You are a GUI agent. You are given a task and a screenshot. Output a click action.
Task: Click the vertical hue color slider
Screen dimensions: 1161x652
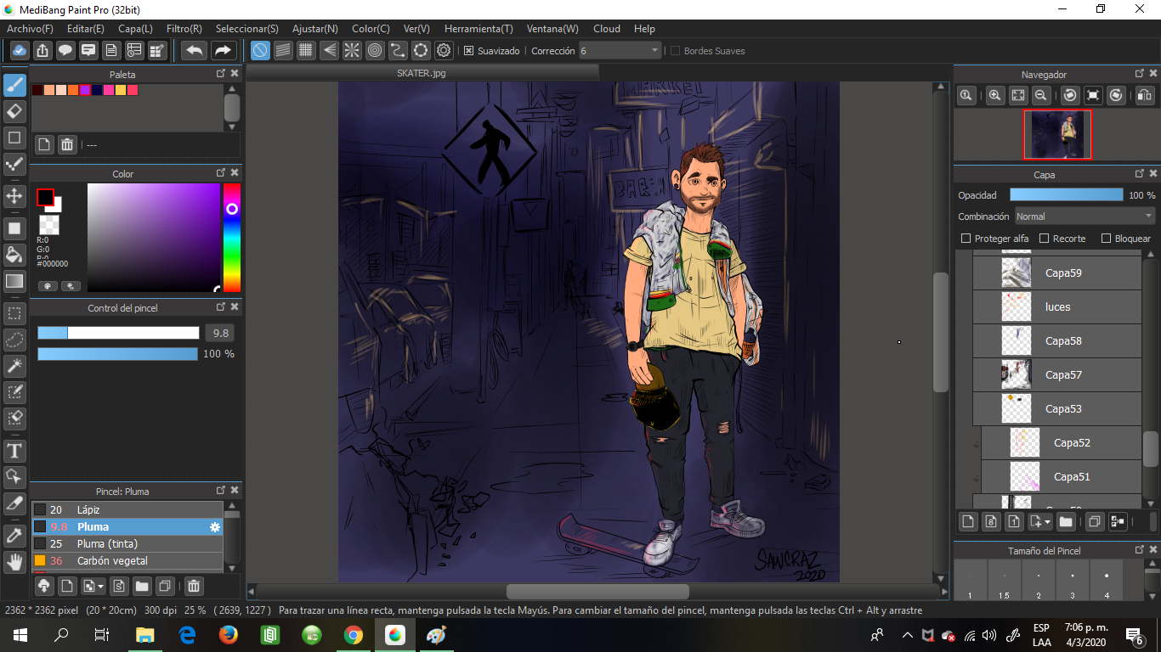231,238
